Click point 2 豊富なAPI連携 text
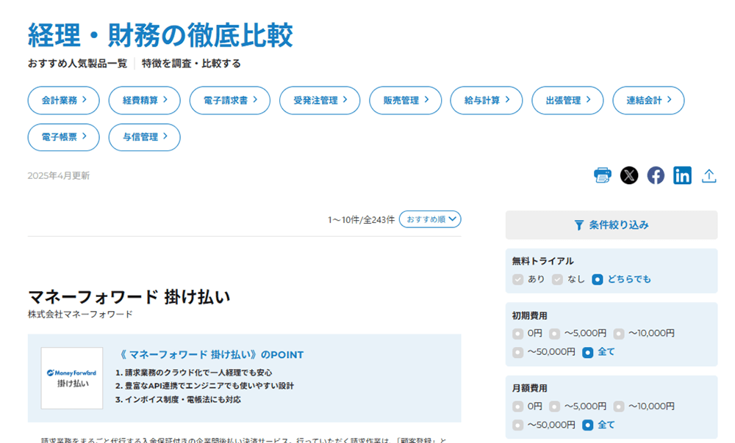The height and width of the screenshot is (443, 735). (204, 386)
